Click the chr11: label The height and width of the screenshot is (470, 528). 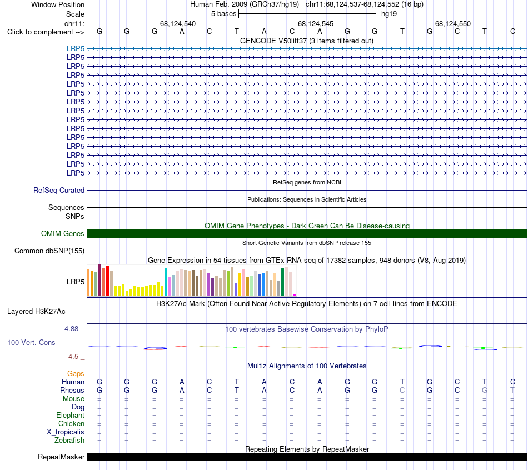coord(74,23)
